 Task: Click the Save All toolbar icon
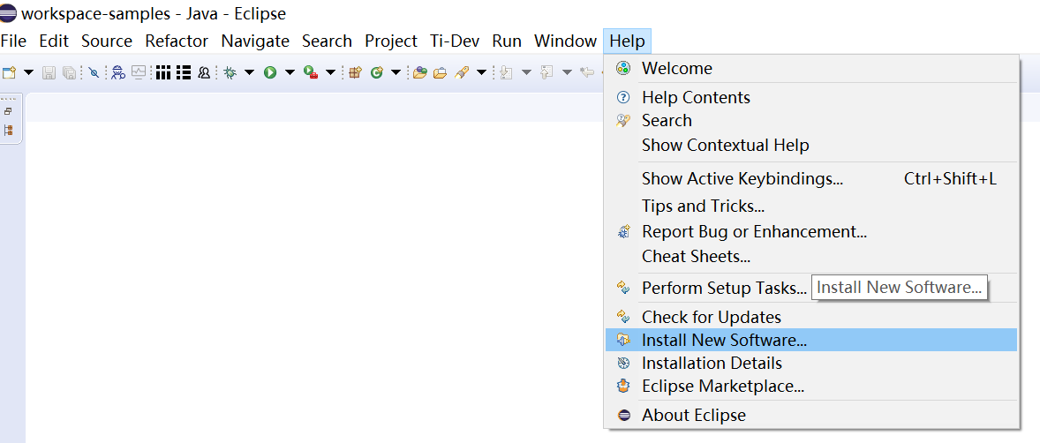[69, 72]
